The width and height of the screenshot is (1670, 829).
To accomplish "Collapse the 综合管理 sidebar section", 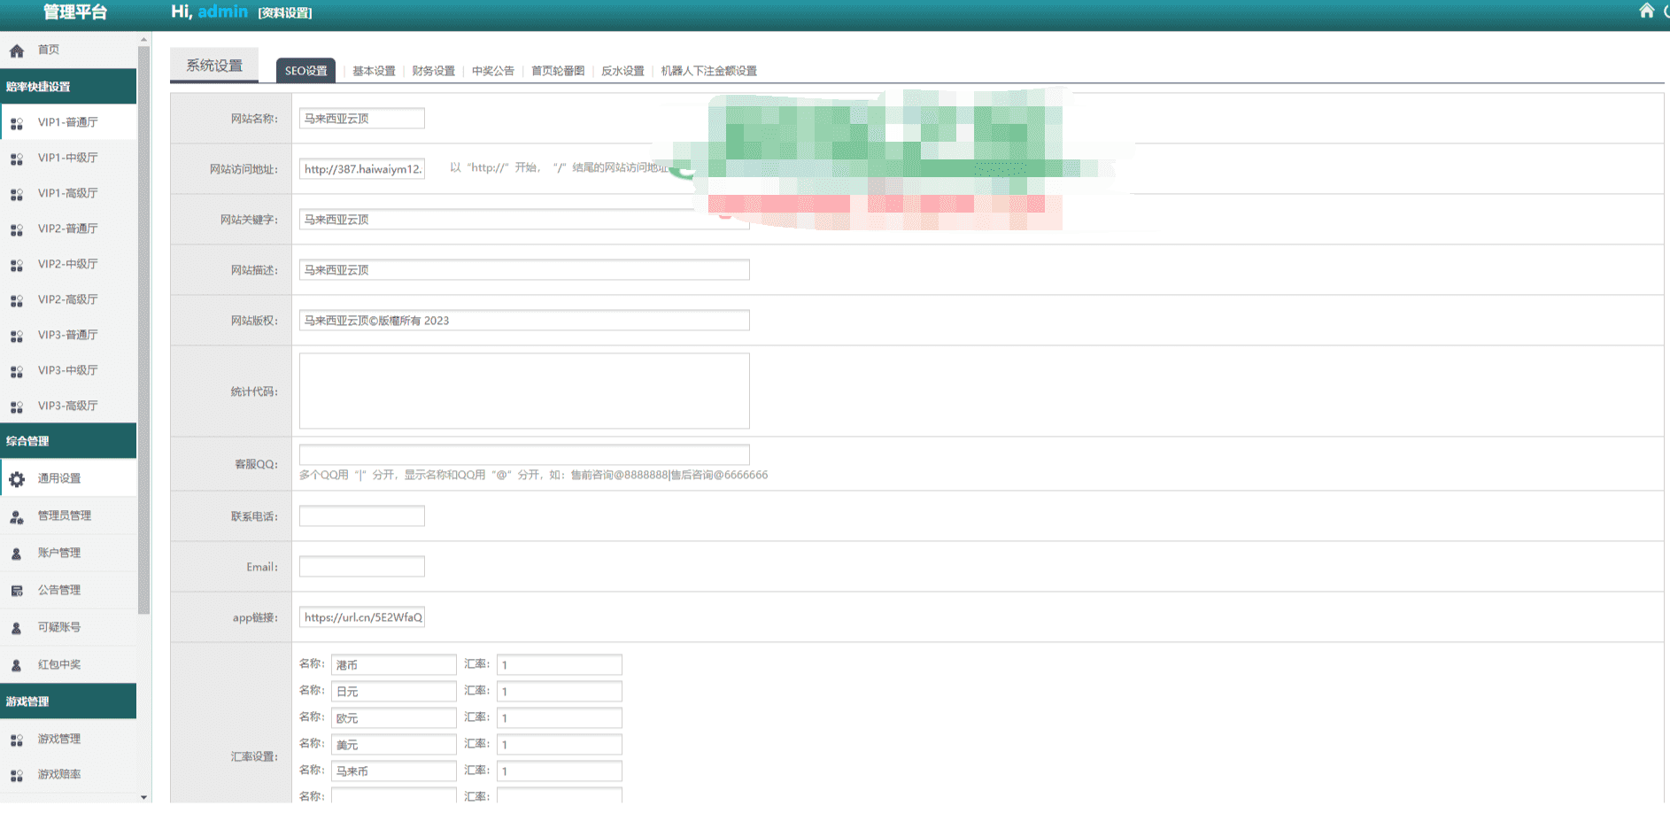I will (x=68, y=441).
